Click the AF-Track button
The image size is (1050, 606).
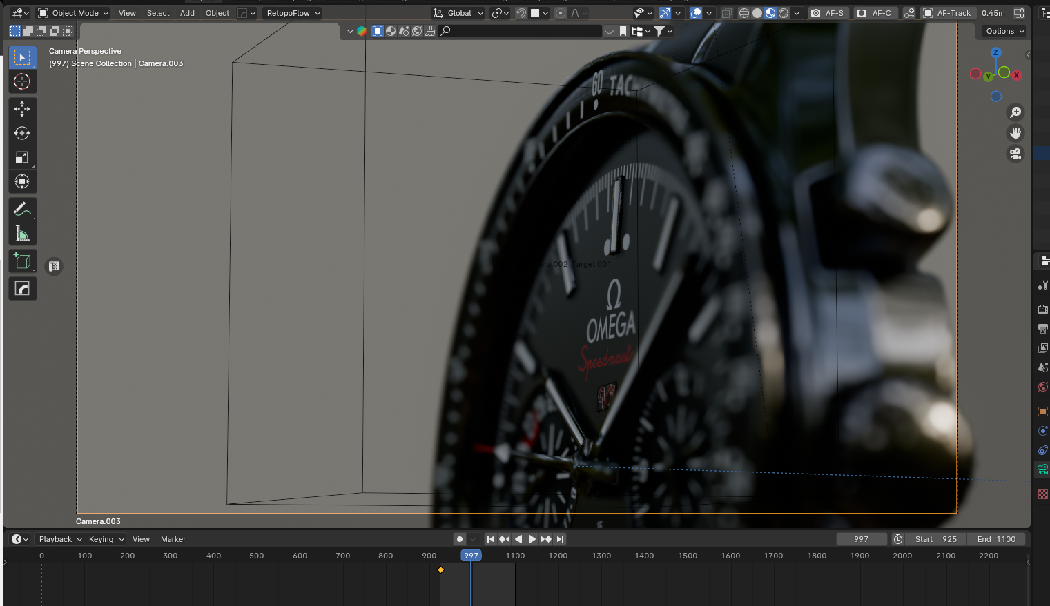click(947, 13)
